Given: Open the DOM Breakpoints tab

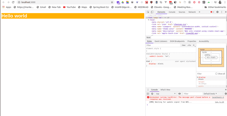Looking at the screenshot, I should tap(177, 41).
